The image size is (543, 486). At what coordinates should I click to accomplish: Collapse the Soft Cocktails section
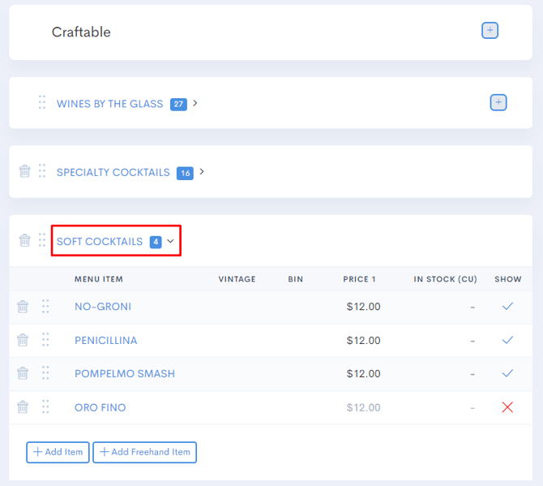point(170,242)
